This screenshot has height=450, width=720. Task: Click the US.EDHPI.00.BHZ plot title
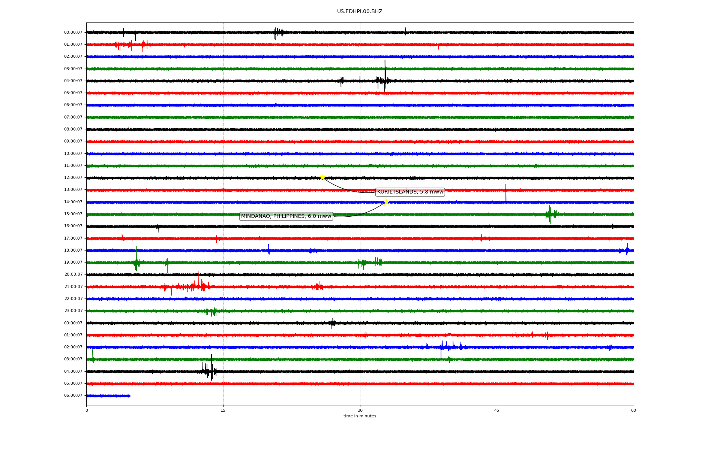coord(360,12)
